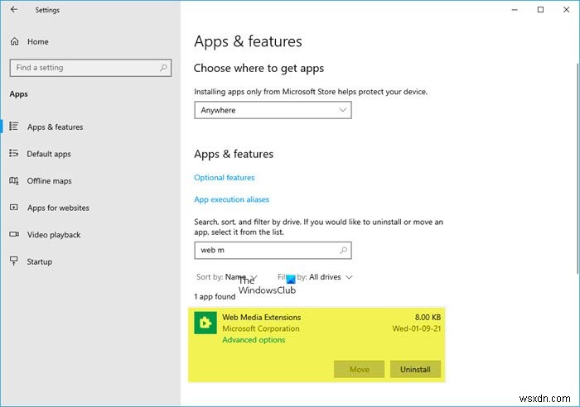Open Apps for websites page

(x=58, y=208)
